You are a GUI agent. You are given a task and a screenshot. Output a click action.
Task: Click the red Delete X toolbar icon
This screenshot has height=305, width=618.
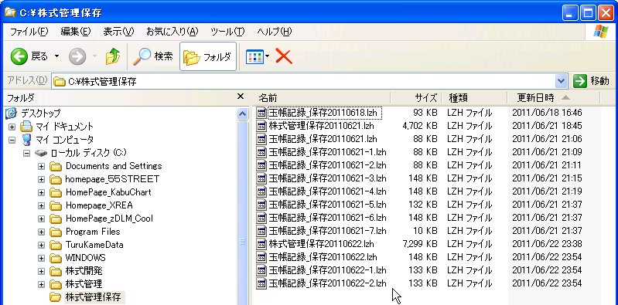point(284,56)
